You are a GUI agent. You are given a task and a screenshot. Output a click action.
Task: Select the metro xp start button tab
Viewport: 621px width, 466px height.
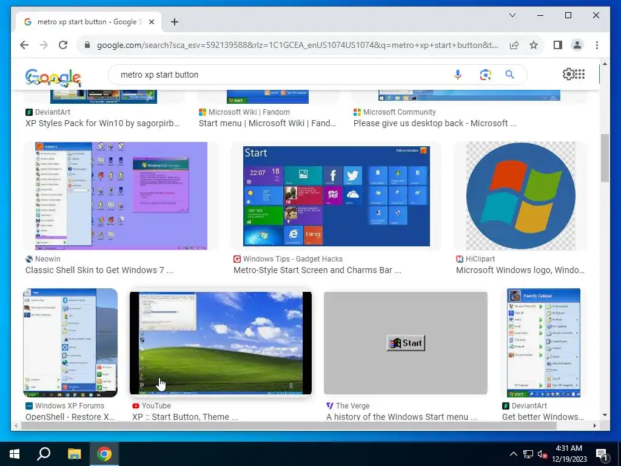[89, 22]
